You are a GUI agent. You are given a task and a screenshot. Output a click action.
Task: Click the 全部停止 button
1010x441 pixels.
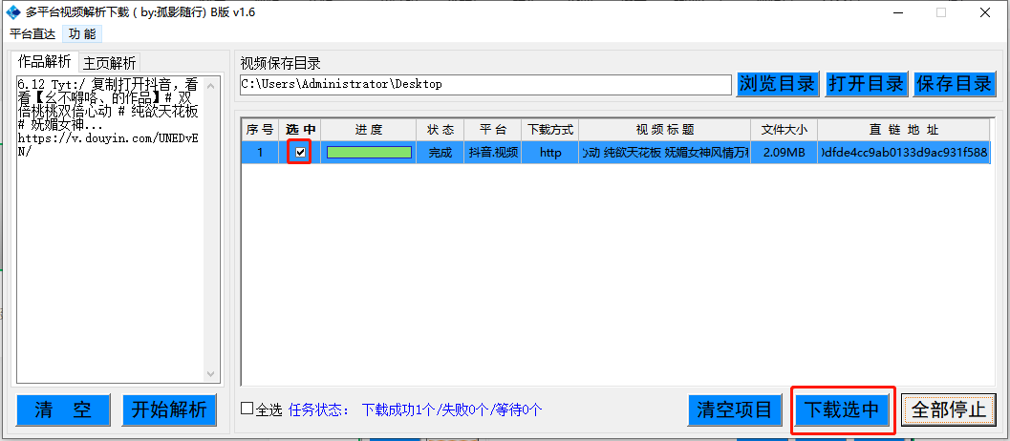pyautogui.click(x=949, y=410)
